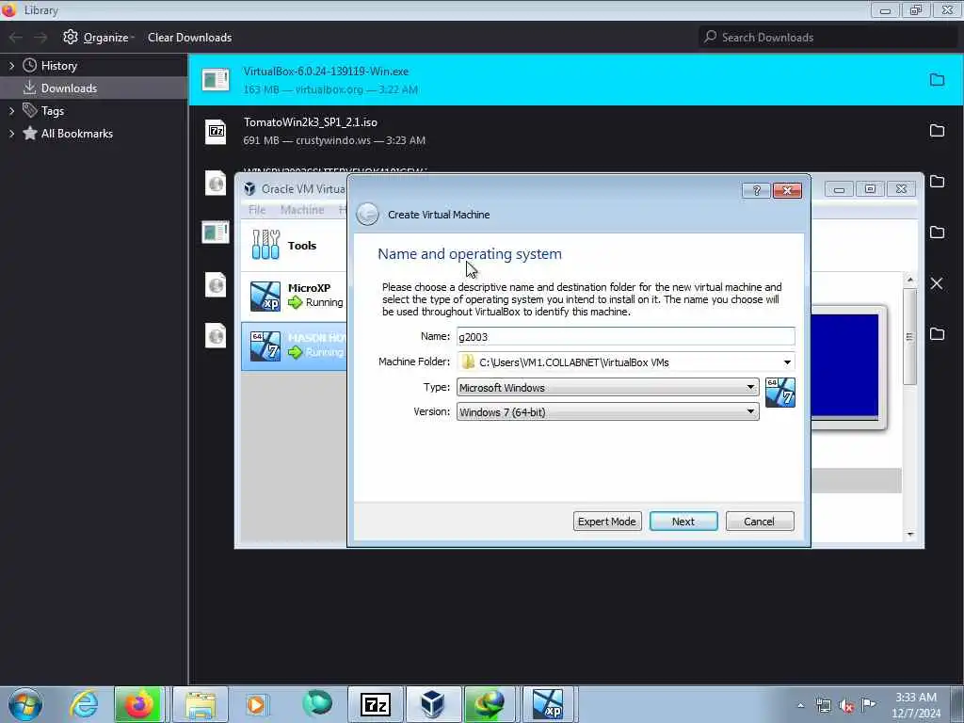Switch to Firefox in the taskbar
The width and height of the screenshot is (964, 723).
pyautogui.click(x=139, y=704)
